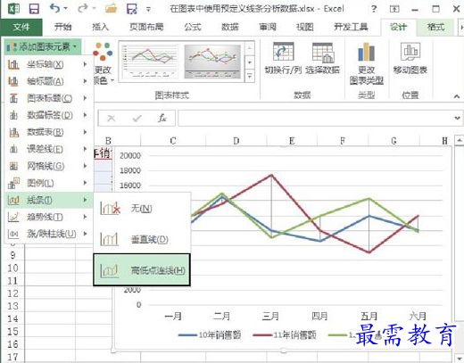
Task: Click Select Data (选择数据) icon
Action: point(323,53)
